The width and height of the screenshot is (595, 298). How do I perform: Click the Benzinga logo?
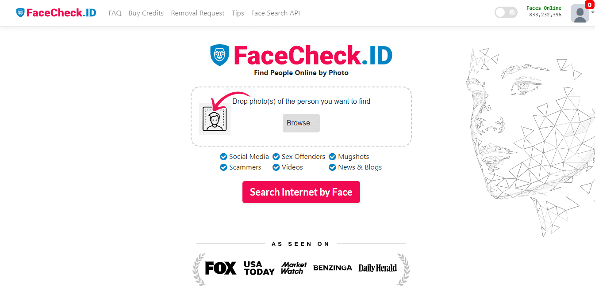pyautogui.click(x=333, y=268)
